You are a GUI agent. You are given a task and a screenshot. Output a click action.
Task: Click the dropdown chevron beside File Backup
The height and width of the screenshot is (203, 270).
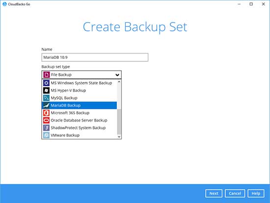tap(117, 75)
